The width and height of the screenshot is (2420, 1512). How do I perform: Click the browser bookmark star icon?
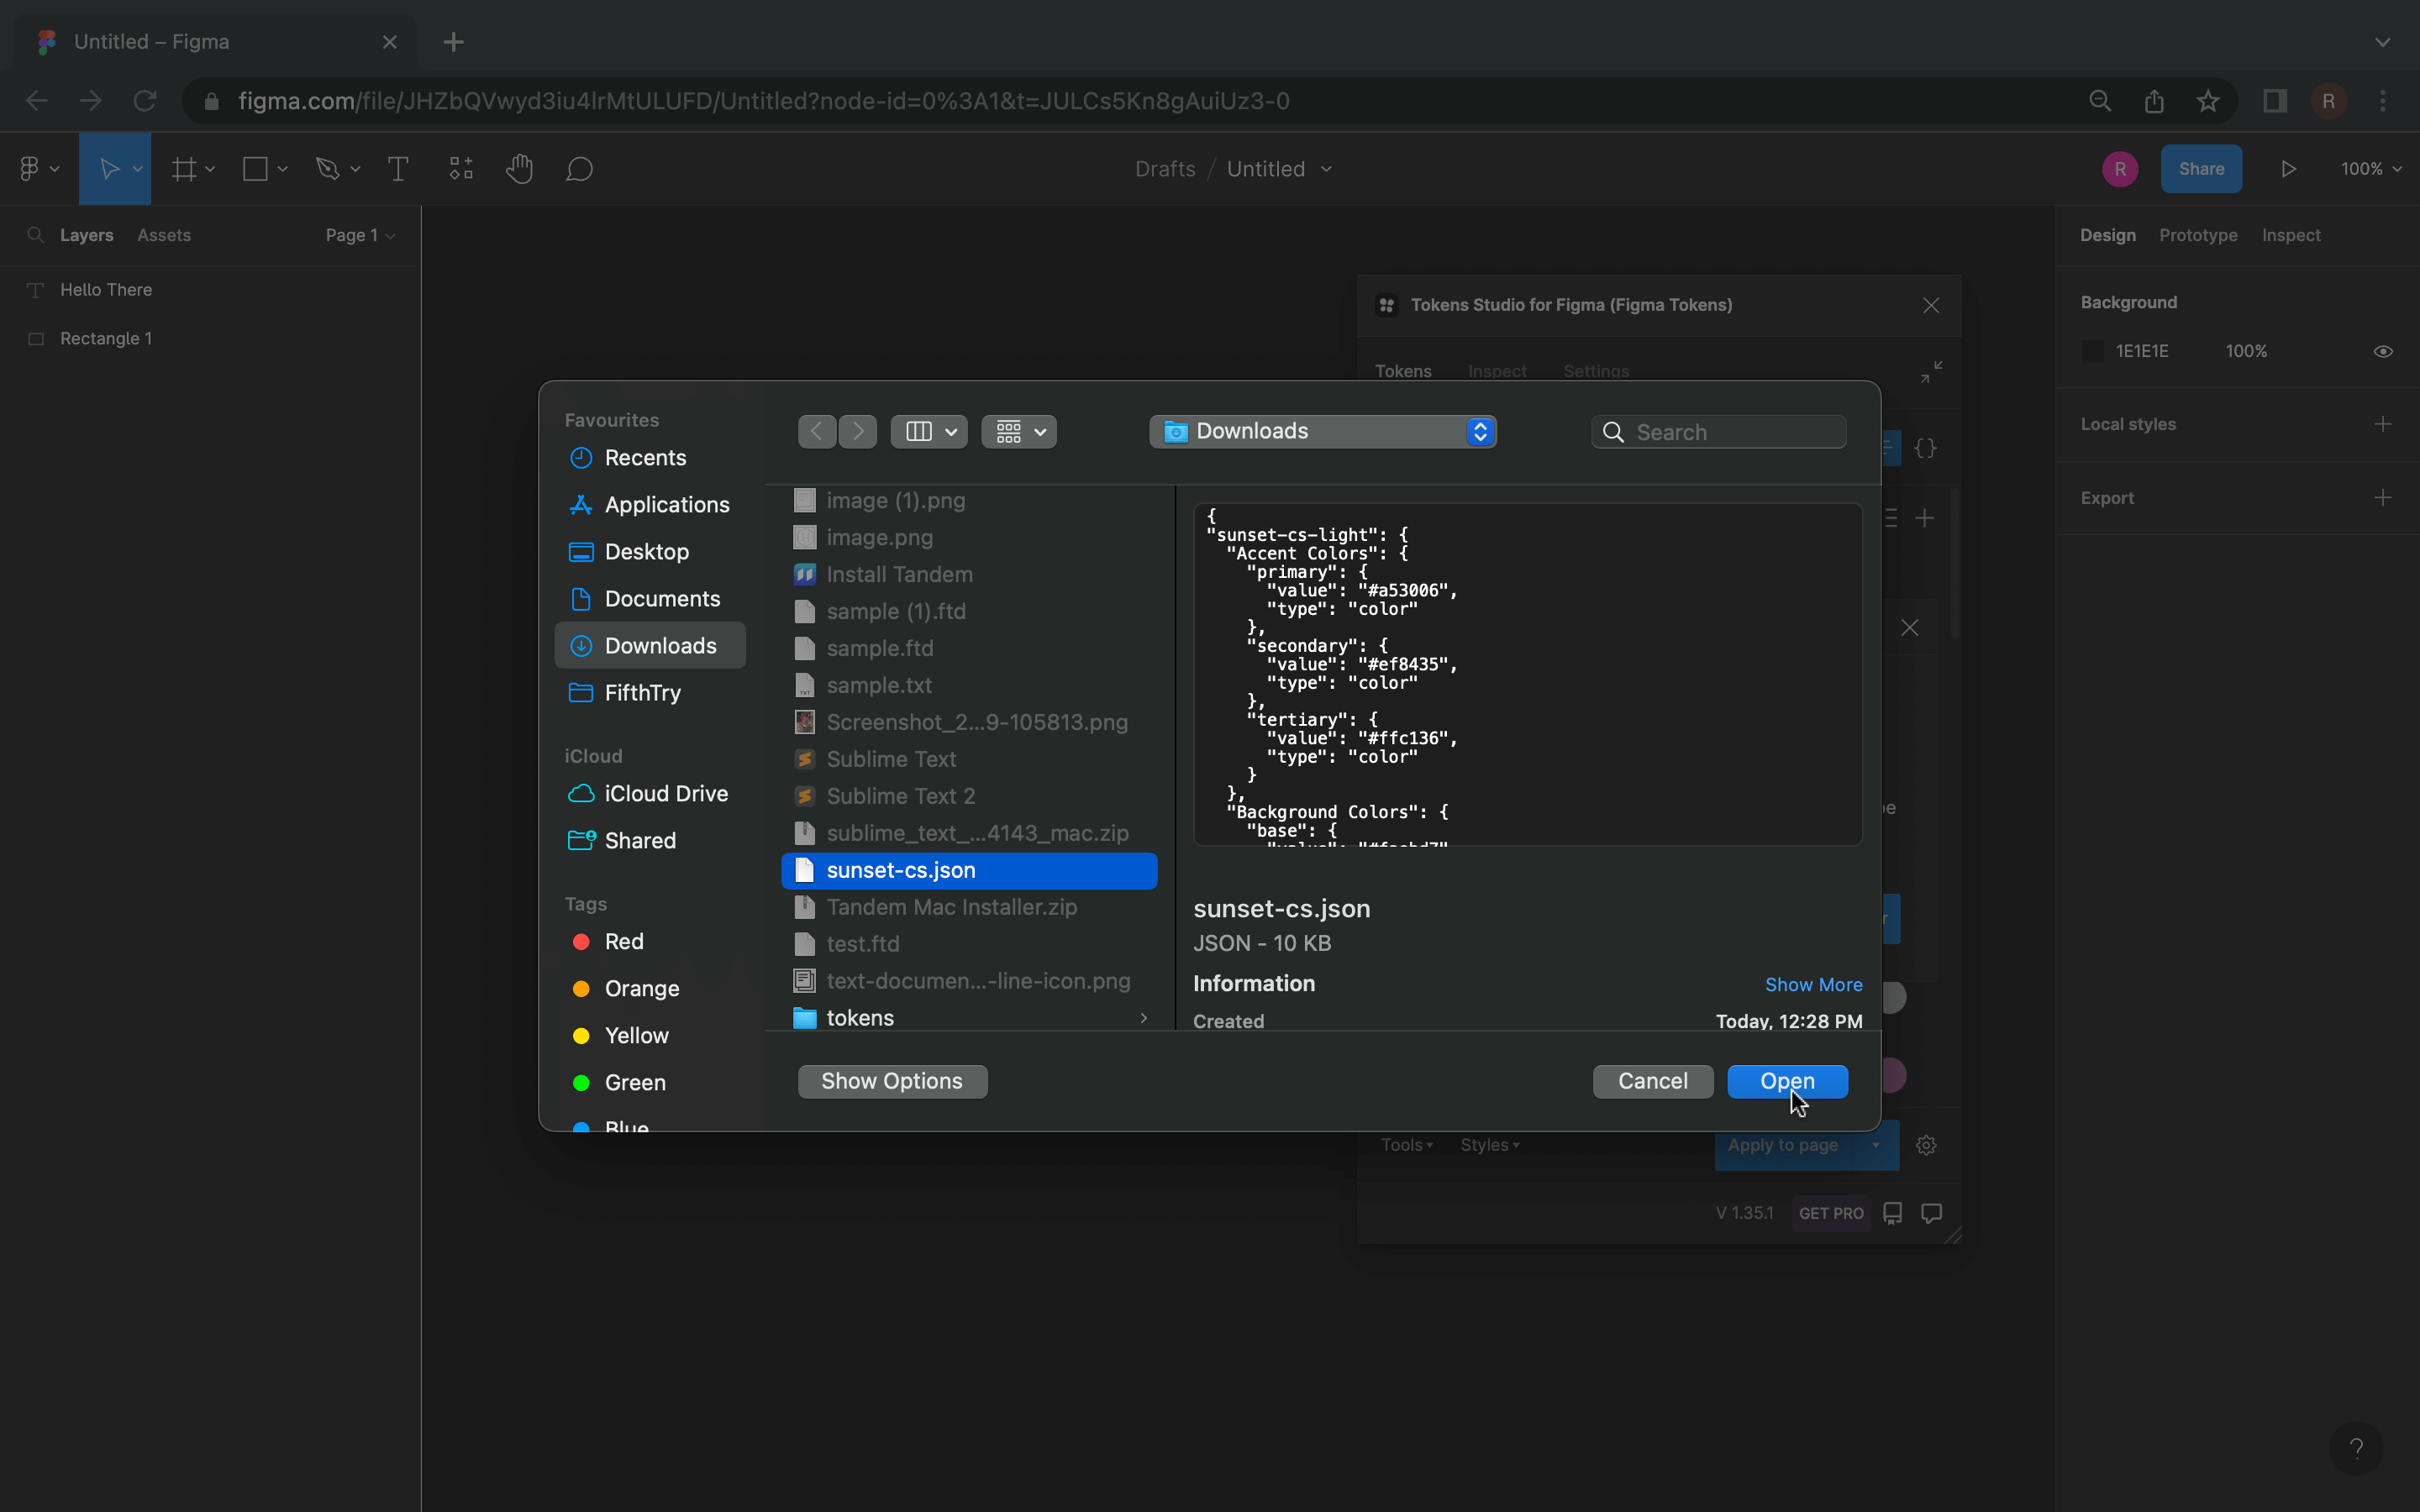(x=2208, y=101)
